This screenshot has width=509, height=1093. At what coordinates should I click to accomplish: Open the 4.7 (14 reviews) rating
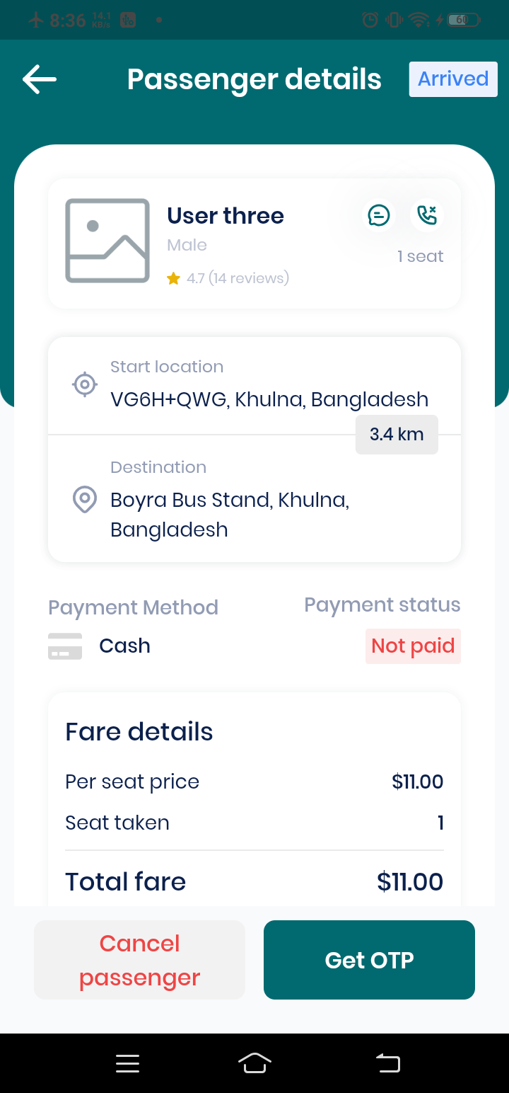pyautogui.click(x=238, y=279)
